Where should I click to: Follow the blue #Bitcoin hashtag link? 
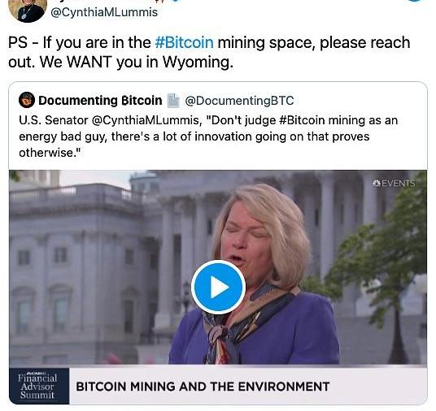pyautogui.click(x=185, y=42)
